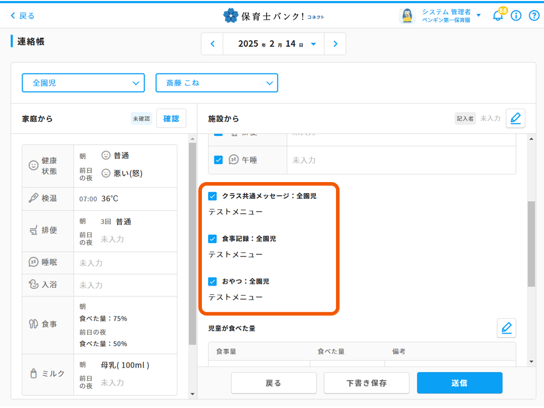Image resolution: width=544 pixels, height=408 pixels.
Task: Click the 戻る link at top left
Action: [x=22, y=16]
